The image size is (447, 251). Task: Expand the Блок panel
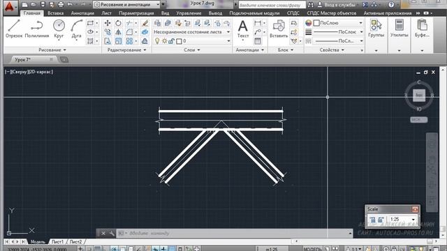(x=286, y=50)
